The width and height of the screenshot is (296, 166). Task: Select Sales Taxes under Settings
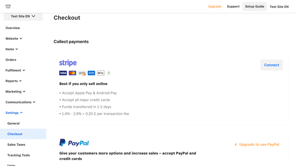click(16, 145)
